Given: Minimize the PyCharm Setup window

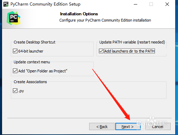Looking at the screenshot, I should coord(136,4).
